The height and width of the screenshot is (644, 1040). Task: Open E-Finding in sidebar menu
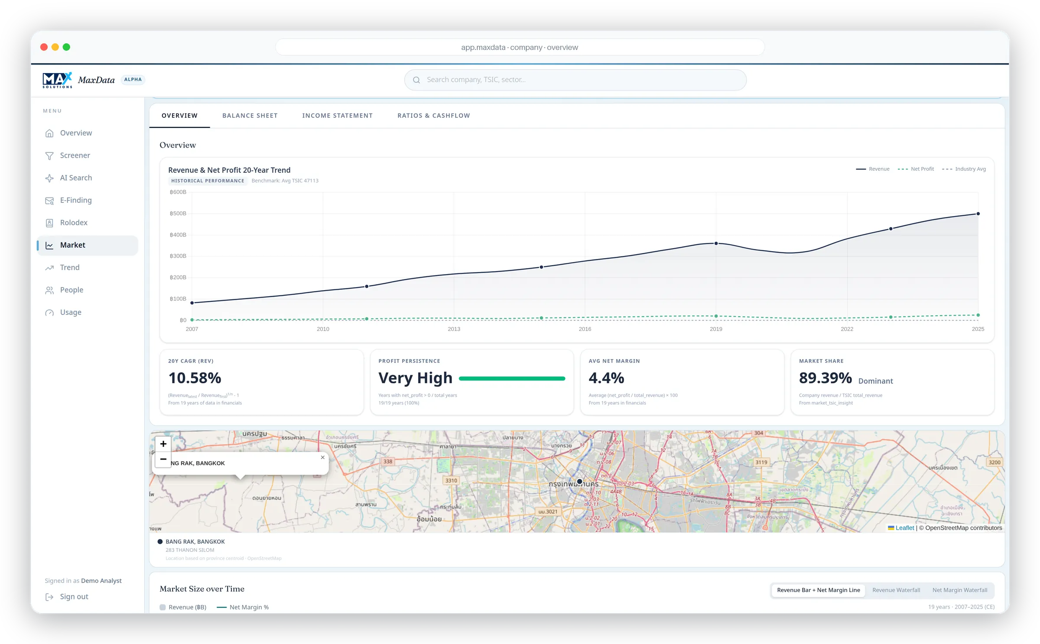click(88, 200)
